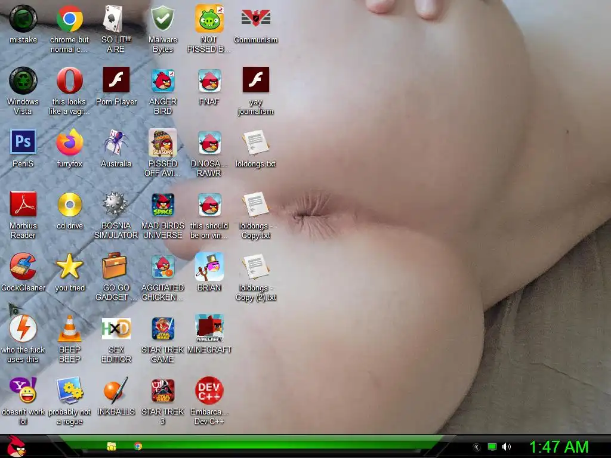The width and height of the screenshot is (611, 458).
Task: Launch the 'Embarca... Dev-C++' icon
Action: point(209,390)
